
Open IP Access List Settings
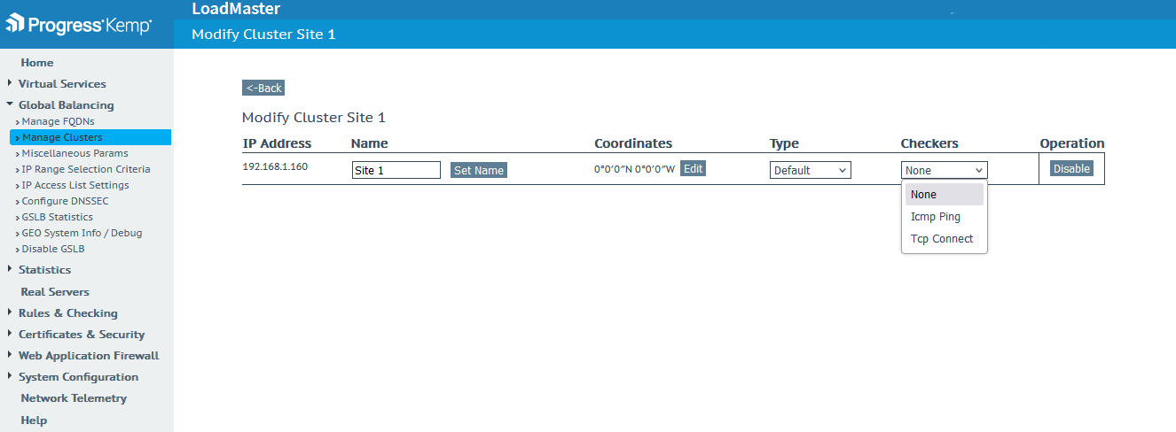pyautogui.click(x=75, y=185)
